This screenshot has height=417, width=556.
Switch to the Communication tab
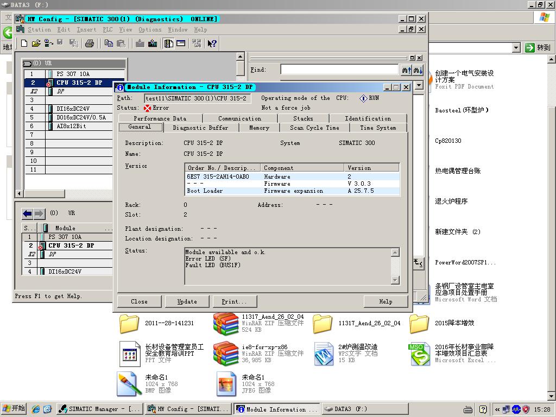(239, 118)
